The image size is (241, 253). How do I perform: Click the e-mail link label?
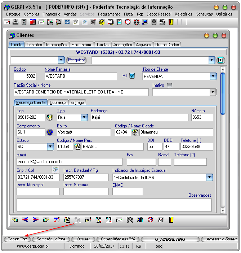21,155
